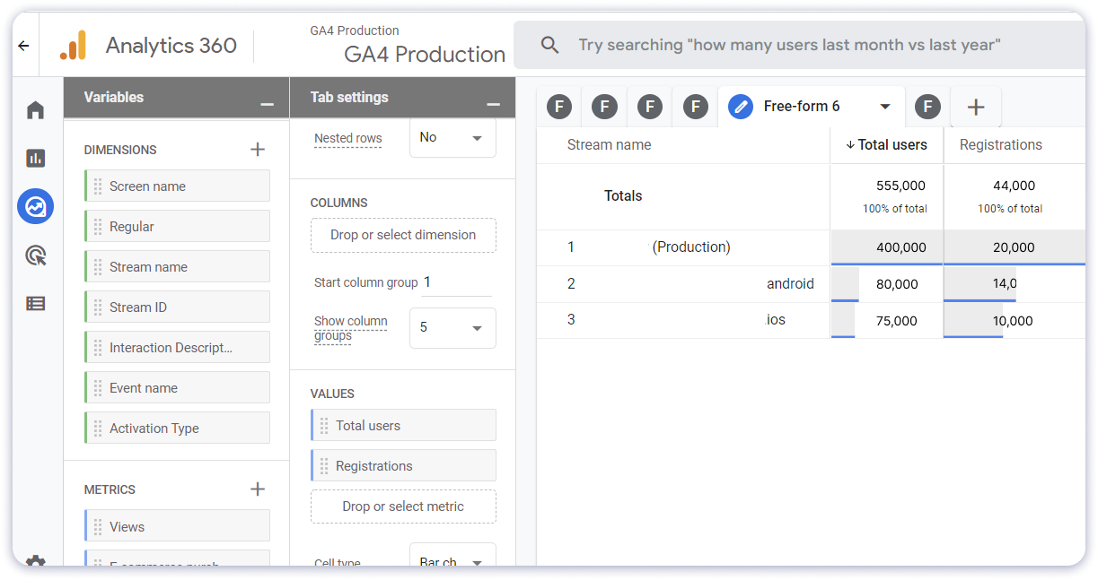Open the Free-form 6 tab dropdown arrow

point(885,106)
